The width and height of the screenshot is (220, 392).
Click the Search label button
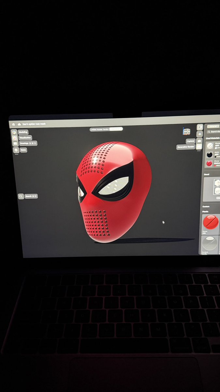click(31, 196)
